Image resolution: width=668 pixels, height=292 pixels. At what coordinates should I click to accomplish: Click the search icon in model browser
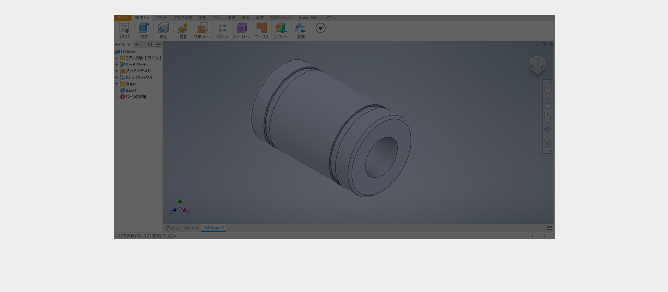pos(151,45)
